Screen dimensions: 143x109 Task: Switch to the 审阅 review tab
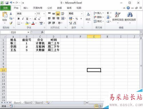(x=69, y=8)
